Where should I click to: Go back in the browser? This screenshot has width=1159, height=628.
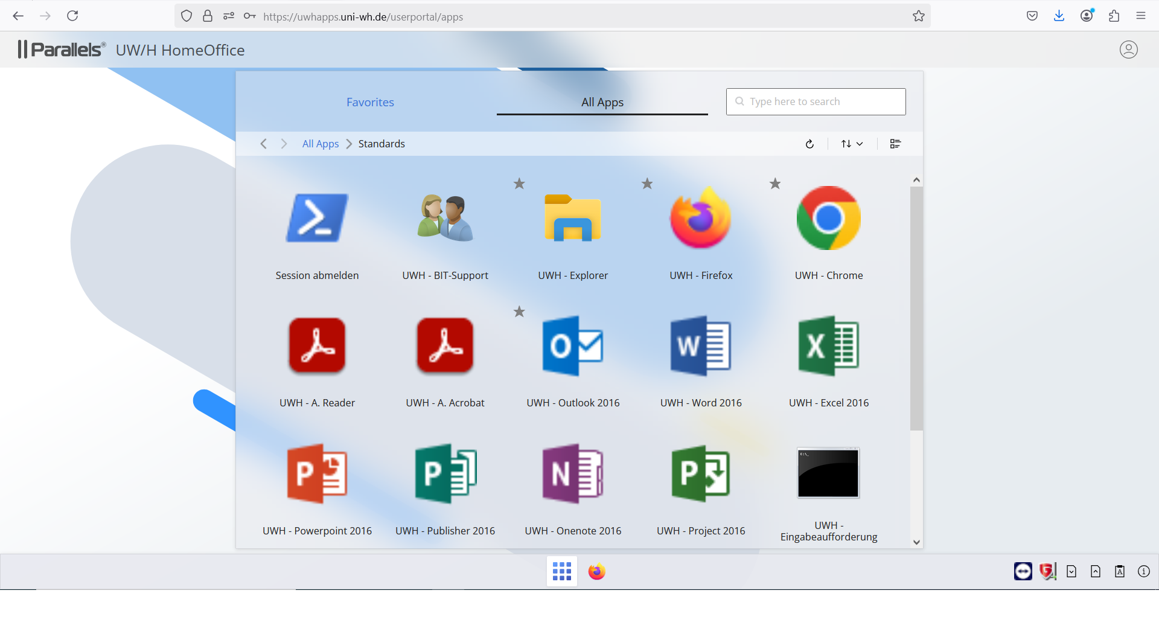tap(18, 16)
